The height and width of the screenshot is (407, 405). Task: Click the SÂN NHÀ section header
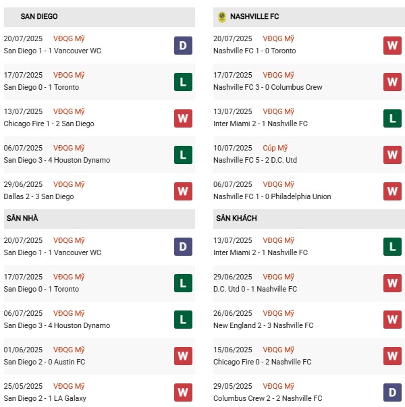tap(22, 218)
